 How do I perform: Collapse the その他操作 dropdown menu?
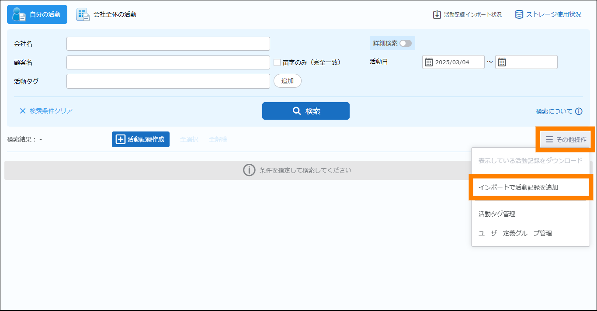pyautogui.click(x=566, y=140)
